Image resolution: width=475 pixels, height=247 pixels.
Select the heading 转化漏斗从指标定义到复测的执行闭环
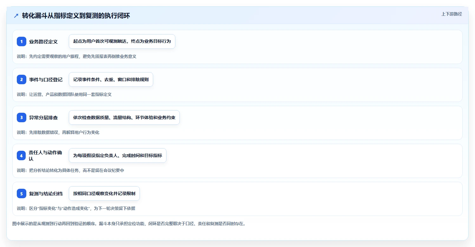[x=76, y=16]
